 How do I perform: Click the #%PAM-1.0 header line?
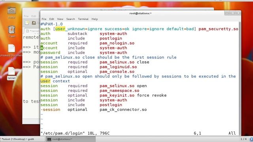(x=51, y=24)
